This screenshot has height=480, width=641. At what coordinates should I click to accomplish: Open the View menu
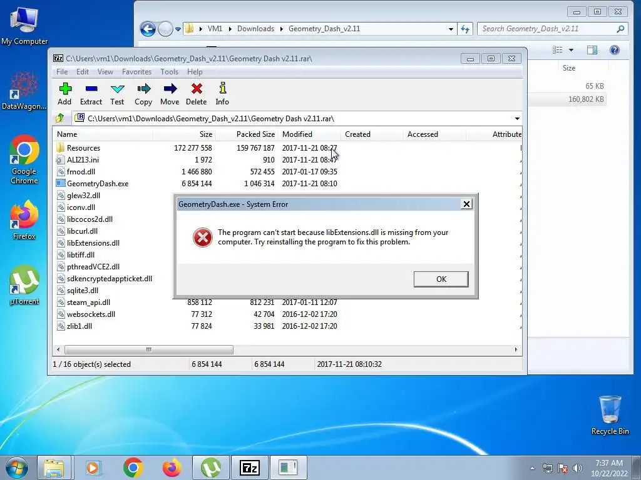click(x=105, y=72)
